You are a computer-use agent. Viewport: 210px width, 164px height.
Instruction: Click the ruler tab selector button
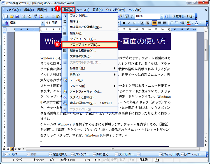point(4,29)
